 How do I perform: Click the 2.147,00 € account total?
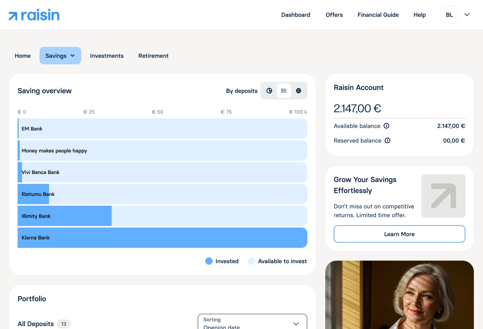coord(357,109)
